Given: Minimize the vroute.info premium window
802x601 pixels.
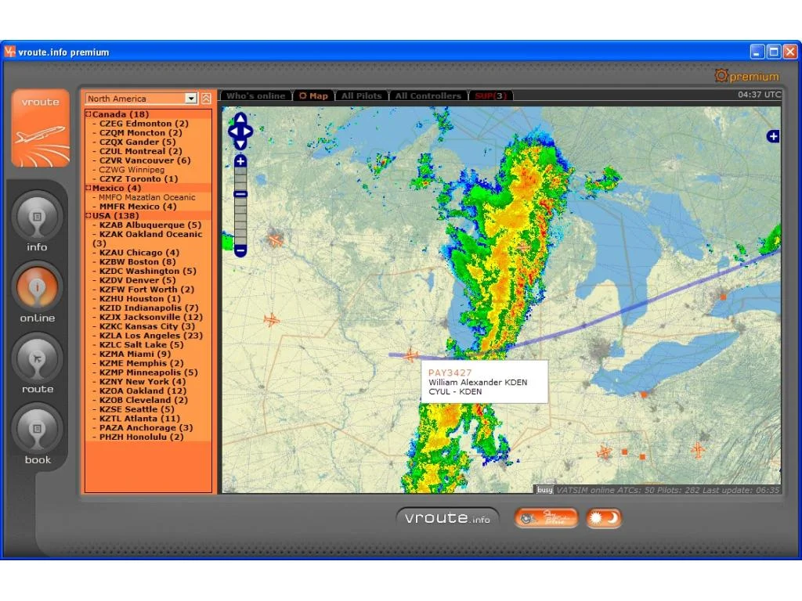Looking at the screenshot, I should click(757, 52).
